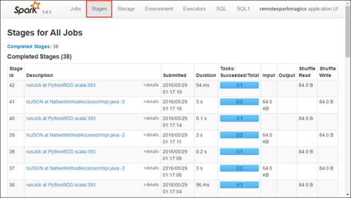Screen dimensions: 351x198
Task: Click the vertical page scrollbar thumb
Action: pos(348,31)
